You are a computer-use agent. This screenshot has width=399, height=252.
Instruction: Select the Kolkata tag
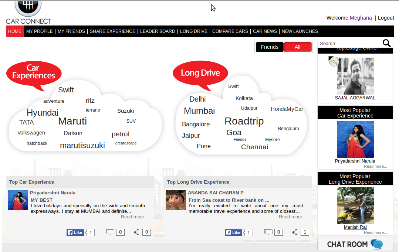point(244,98)
